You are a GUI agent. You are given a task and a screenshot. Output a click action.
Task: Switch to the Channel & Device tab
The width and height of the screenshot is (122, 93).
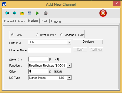(15, 21)
